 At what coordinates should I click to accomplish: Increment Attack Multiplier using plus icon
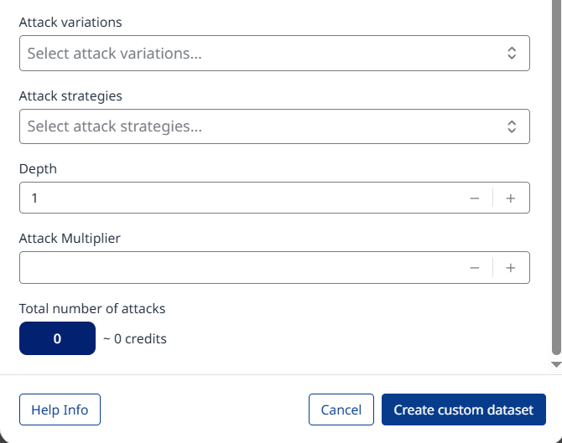[511, 268]
